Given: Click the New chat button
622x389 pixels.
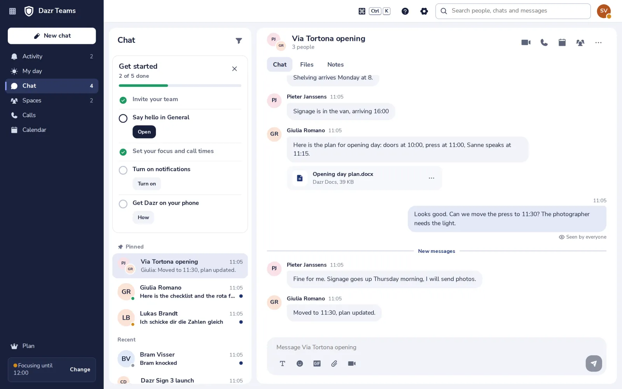Looking at the screenshot, I should [52, 36].
